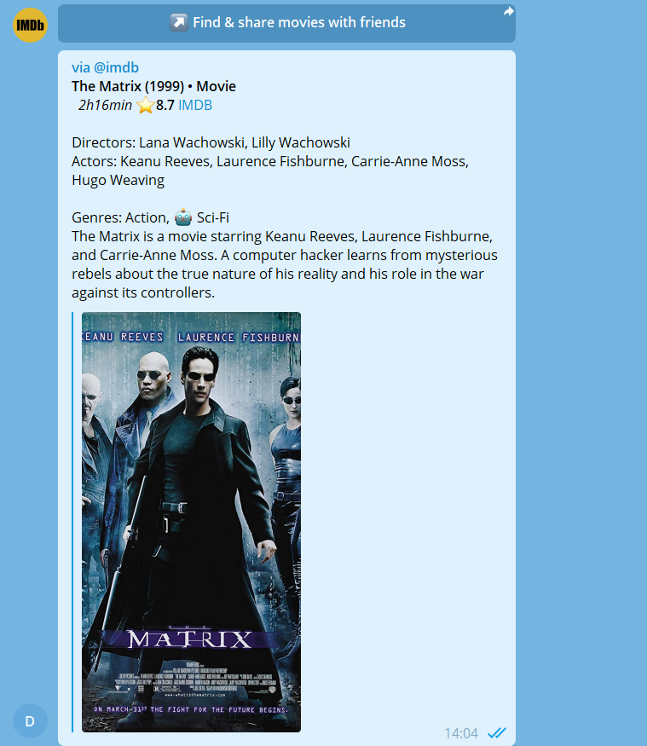647x746 pixels.
Task: Click the double-check read receipt icon
Action: [x=497, y=732]
